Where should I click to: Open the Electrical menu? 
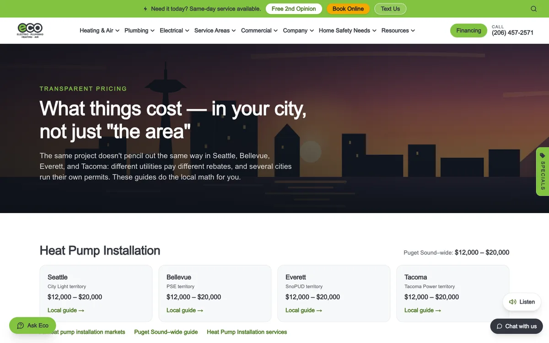coord(174,31)
